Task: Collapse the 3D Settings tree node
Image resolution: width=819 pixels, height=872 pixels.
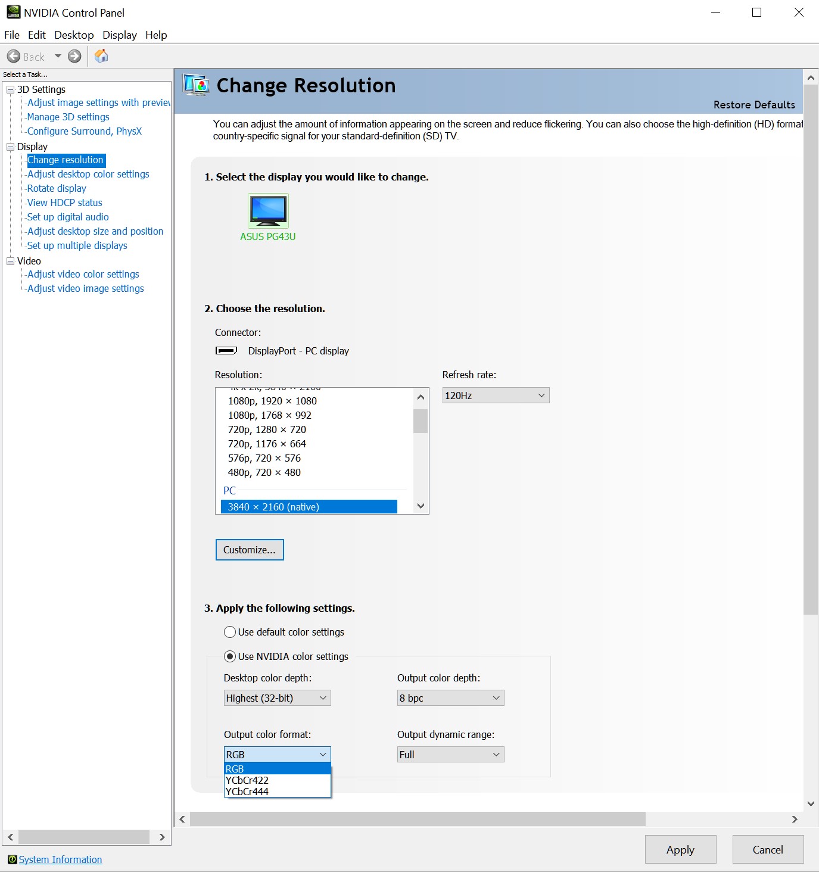Action: click(x=10, y=89)
